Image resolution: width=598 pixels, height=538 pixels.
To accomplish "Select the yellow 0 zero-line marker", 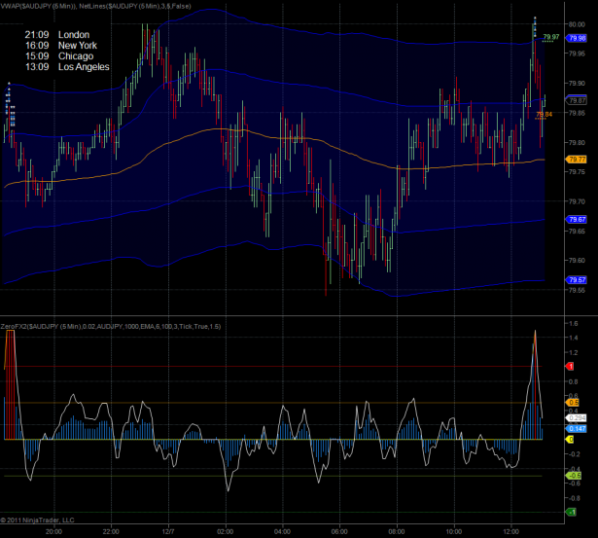I will (x=572, y=439).
